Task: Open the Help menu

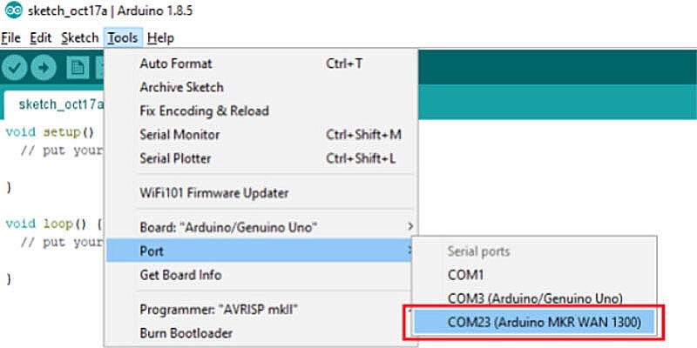Action: [x=160, y=38]
